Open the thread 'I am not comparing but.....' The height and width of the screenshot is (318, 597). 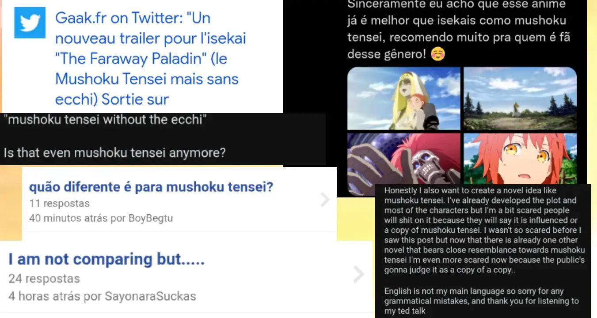[106, 259]
